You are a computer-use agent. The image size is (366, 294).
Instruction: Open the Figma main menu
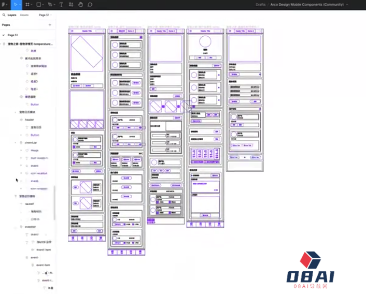tap(4, 4)
